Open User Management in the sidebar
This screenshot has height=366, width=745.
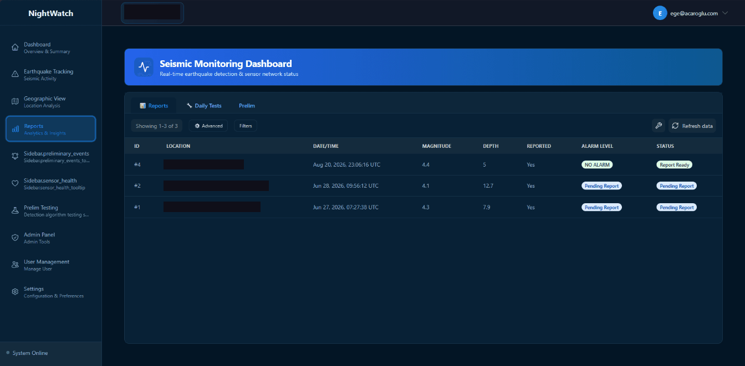(x=51, y=265)
